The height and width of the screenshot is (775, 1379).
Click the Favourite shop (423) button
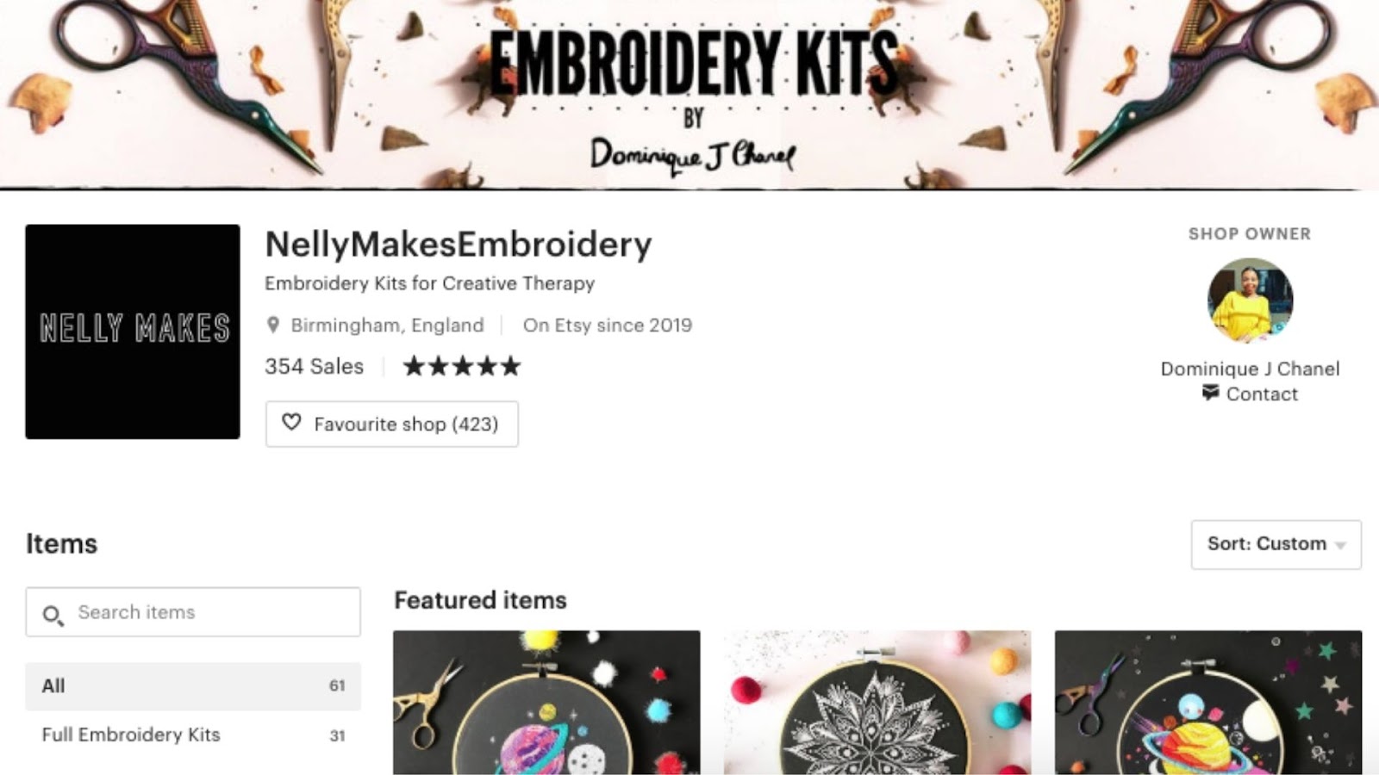(x=392, y=424)
